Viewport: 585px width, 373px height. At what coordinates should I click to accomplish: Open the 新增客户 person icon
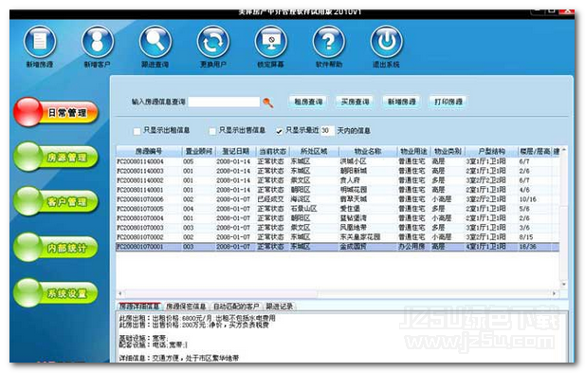tap(98, 42)
